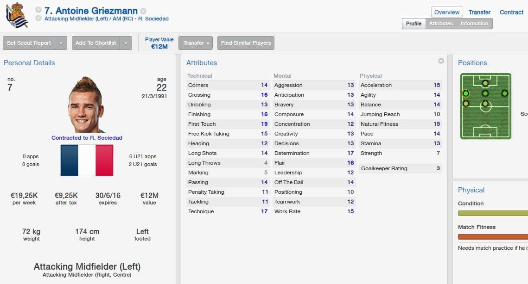Select the highlighted left attacking midfielder dot
The image size is (528, 284).
click(466, 93)
